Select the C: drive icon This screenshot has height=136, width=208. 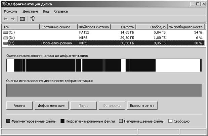click(6, 32)
